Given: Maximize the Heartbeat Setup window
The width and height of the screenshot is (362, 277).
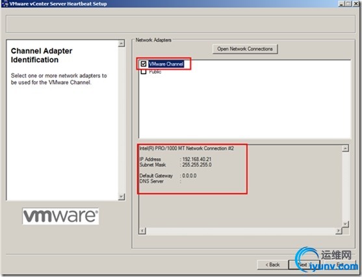Looking at the screenshot, I should coord(348,4).
